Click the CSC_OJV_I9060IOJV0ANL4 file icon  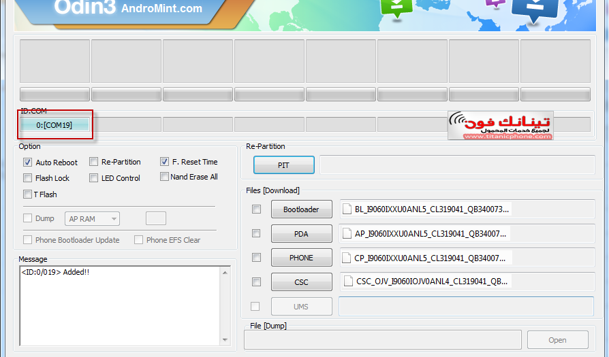pyautogui.click(x=348, y=282)
